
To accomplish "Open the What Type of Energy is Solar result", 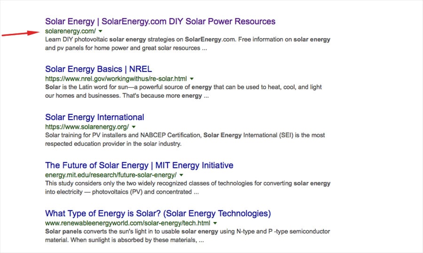I will [x=158, y=213].
